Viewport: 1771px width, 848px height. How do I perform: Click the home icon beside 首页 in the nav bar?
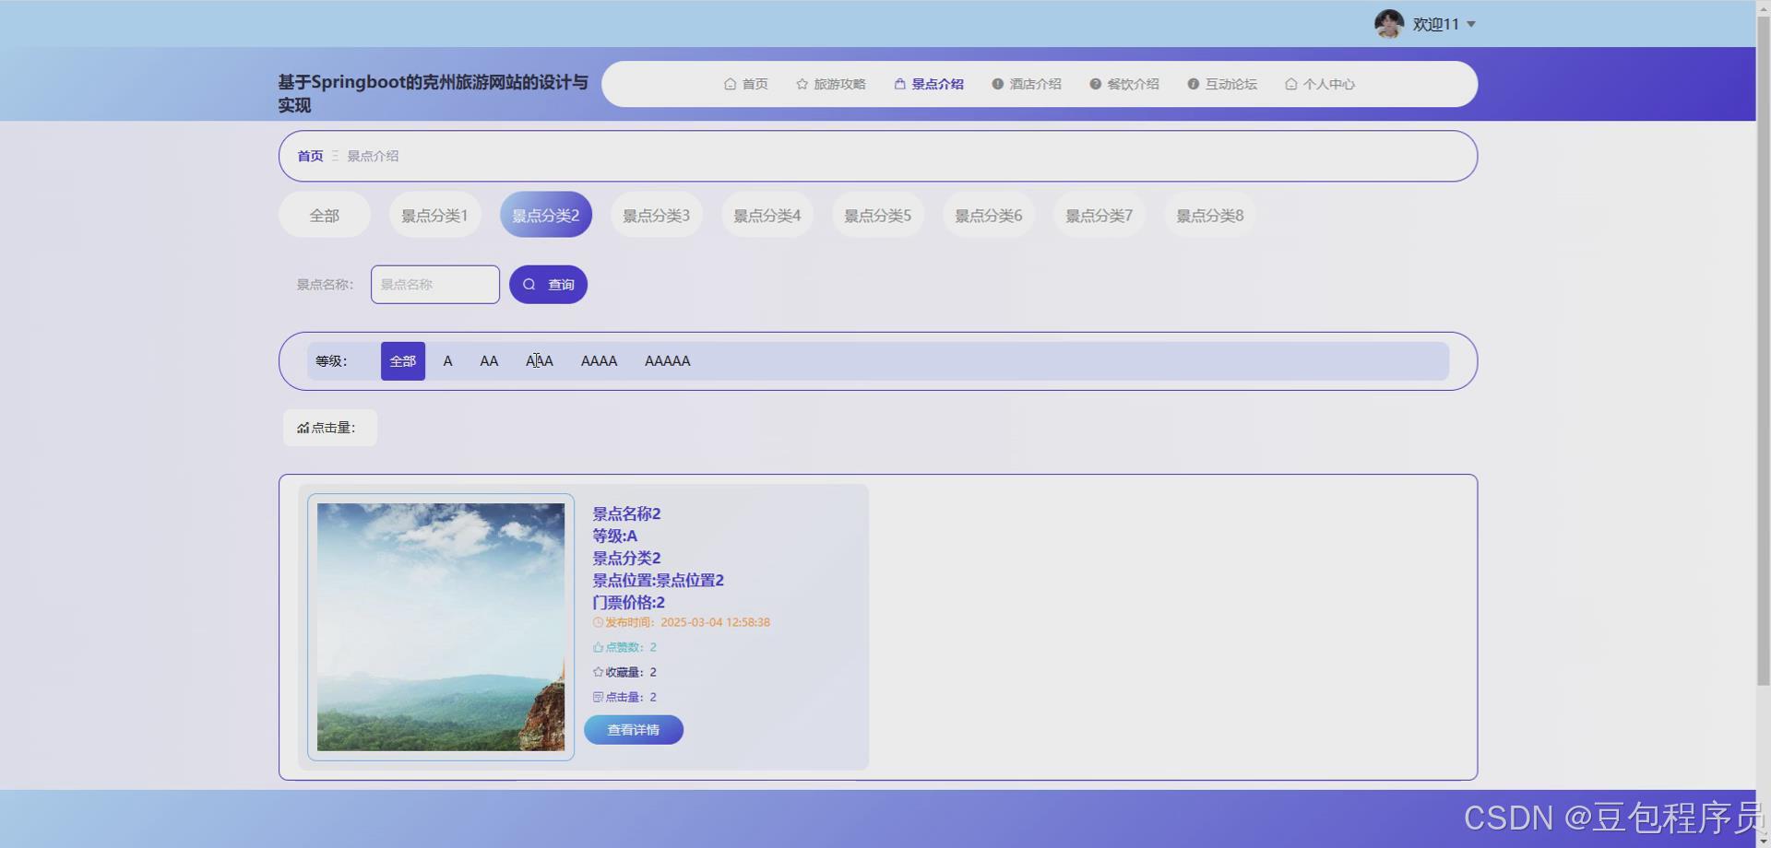730,84
